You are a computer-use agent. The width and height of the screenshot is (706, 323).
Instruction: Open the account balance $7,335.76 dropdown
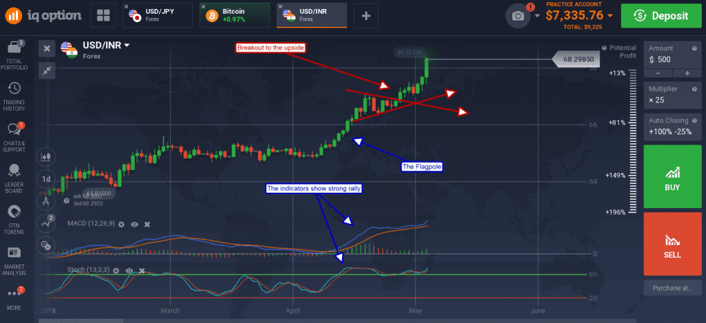coord(579,15)
